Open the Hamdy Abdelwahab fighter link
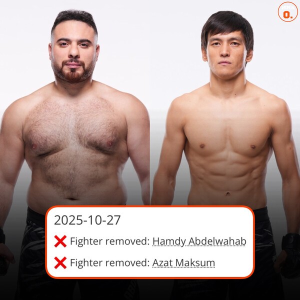Viewport: 300px width, 300px height. point(199,241)
